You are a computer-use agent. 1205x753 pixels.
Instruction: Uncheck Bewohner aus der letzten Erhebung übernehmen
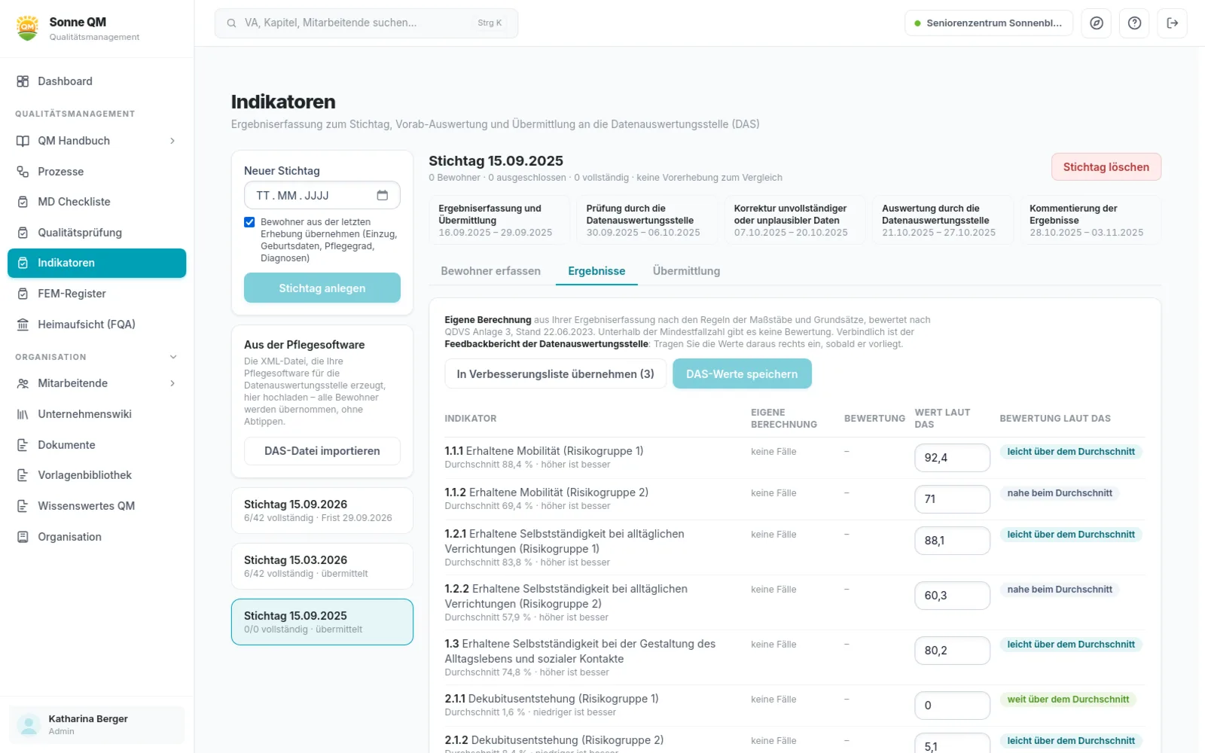click(x=249, y=222)
